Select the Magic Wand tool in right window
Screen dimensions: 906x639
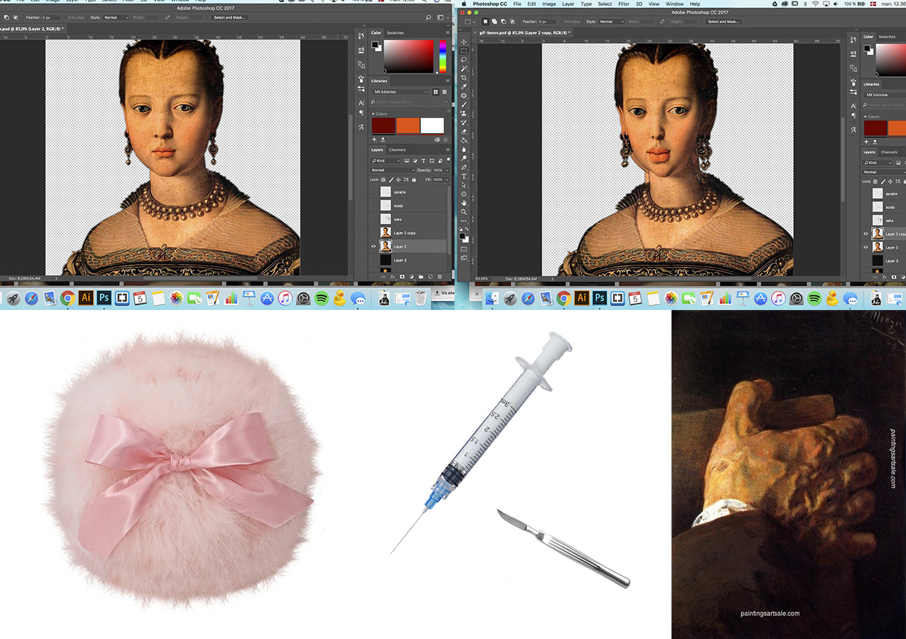pos(464,69)
